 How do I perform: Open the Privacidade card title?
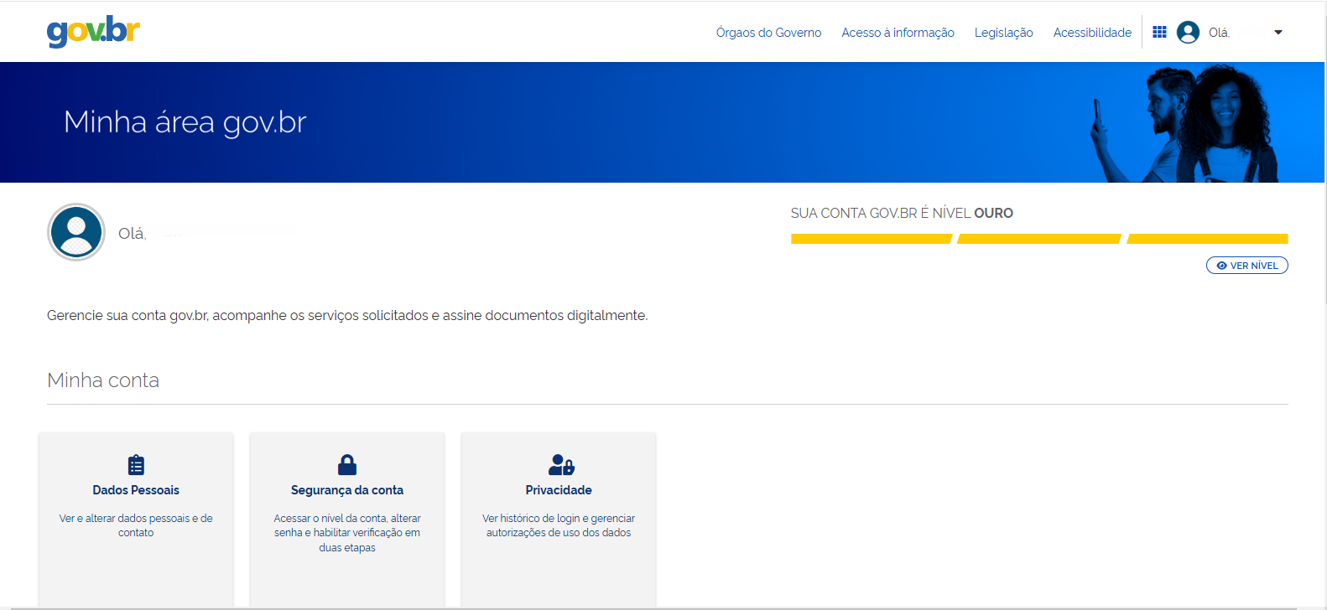(559, 490)
